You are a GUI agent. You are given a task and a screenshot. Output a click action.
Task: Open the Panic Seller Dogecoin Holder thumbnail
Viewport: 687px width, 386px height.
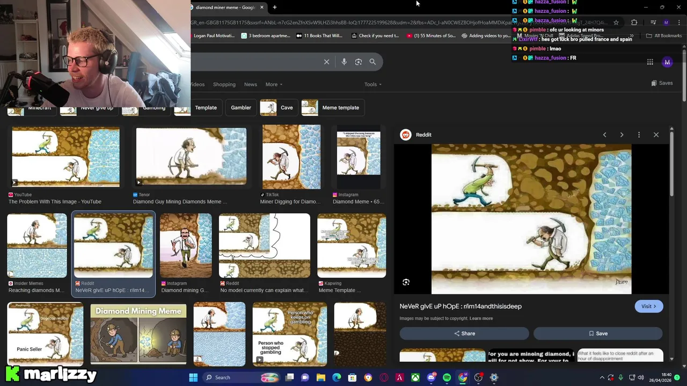point(45,334)
